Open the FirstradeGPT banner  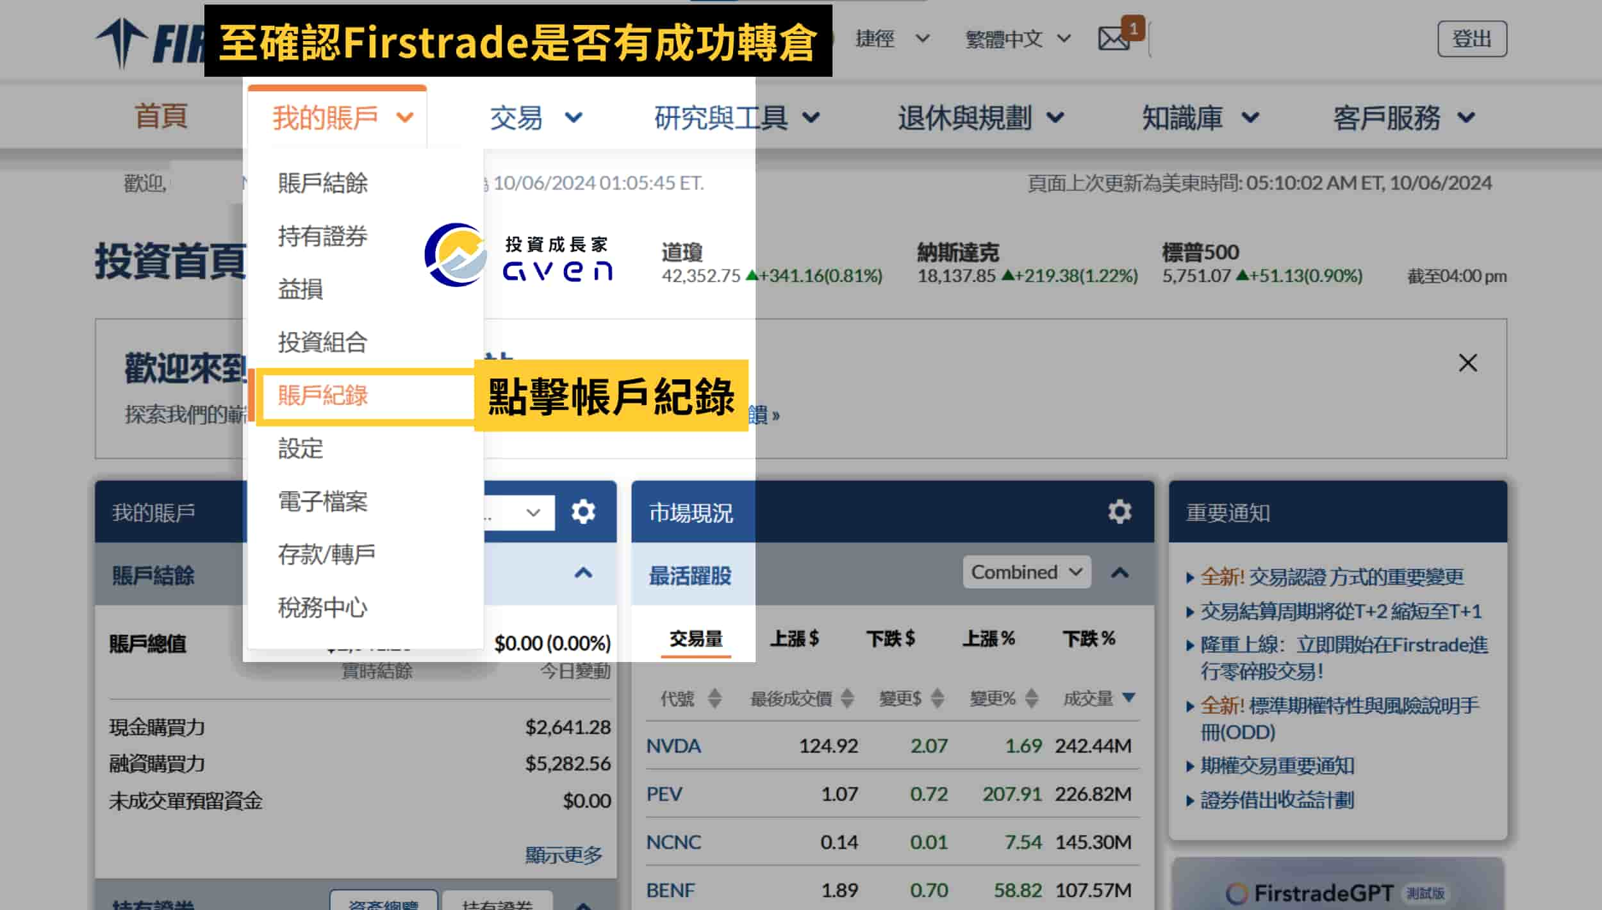[x=1337, y=885]
